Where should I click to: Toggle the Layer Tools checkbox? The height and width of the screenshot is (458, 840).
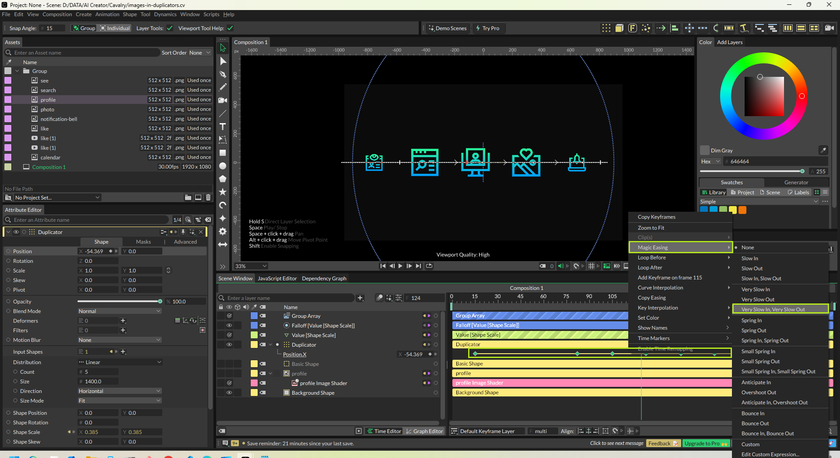(170, 28)
